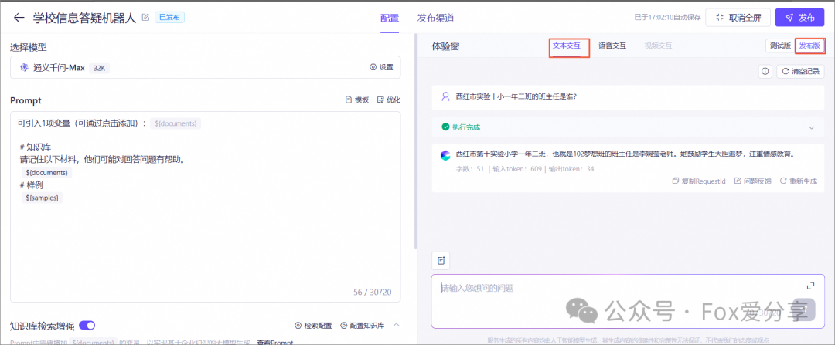Switch to the 发布渠道 tab

[x=435, y=18]
